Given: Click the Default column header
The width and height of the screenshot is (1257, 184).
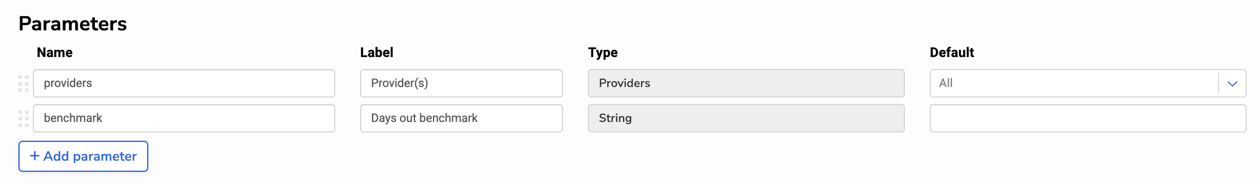Looking at the screenshot, I should (x=952, y=52).
